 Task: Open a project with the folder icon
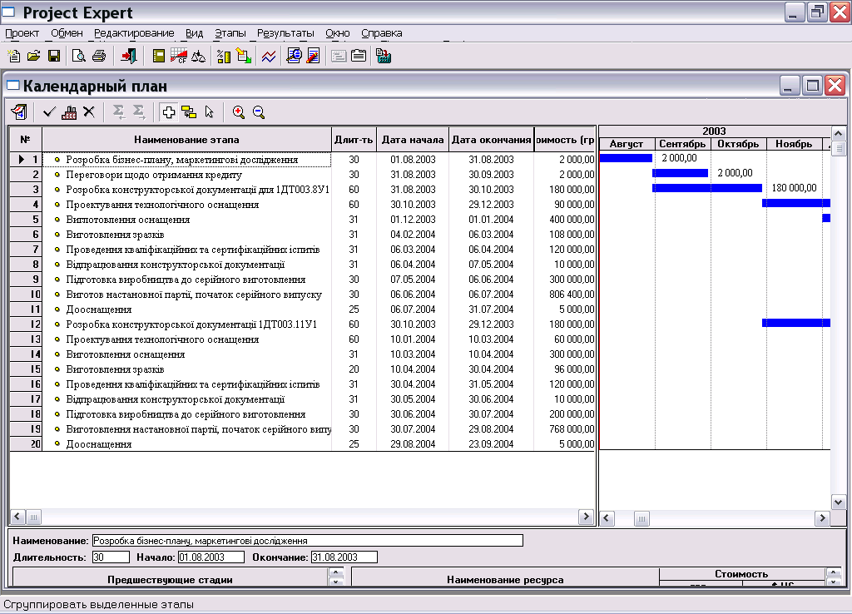point(33,56)
